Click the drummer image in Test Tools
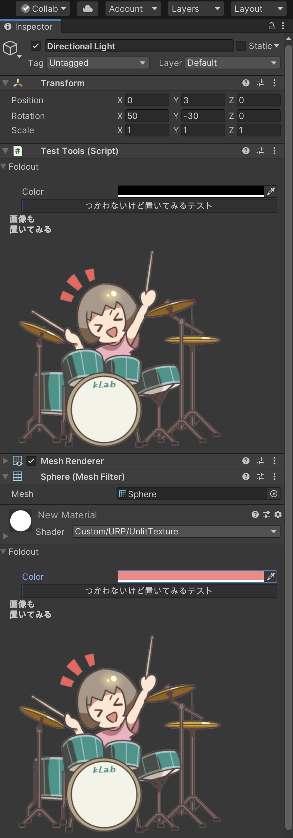Screen dimensions: 293x838 120,349
